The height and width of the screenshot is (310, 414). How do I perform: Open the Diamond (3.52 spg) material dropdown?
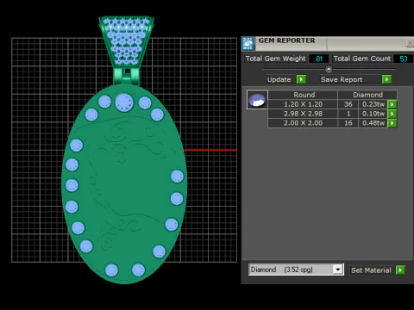pos(338,270)
